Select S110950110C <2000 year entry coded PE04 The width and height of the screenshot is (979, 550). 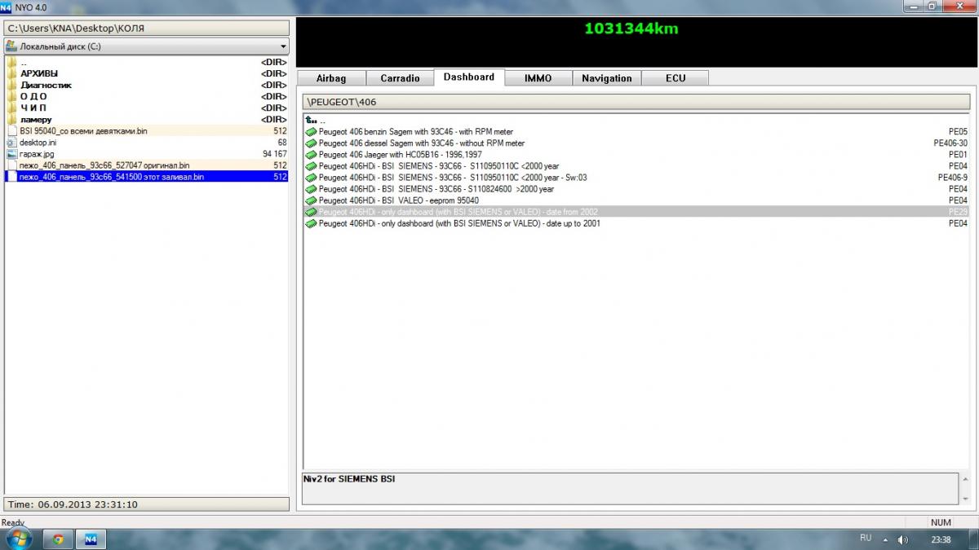click(x=637, y=166)
